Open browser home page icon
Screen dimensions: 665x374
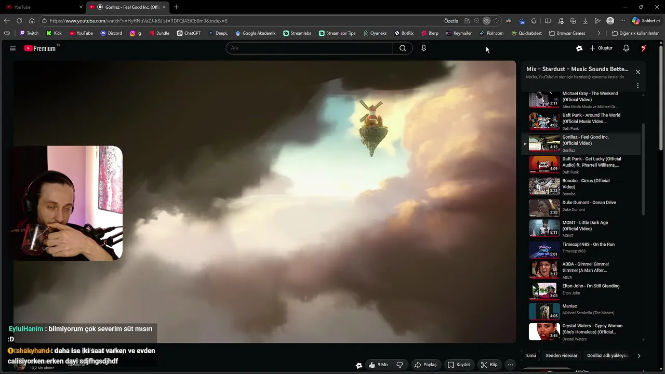tap(32, 21)
